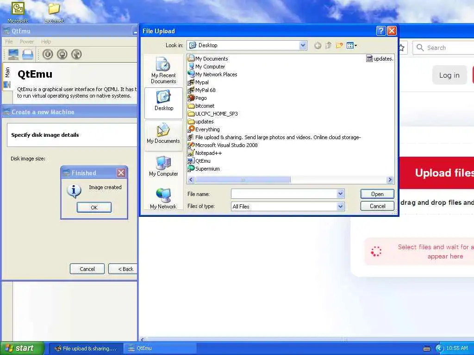Expand the File name combo box arrow
Viewport: 474px width, 355px height.
point(340,194)
